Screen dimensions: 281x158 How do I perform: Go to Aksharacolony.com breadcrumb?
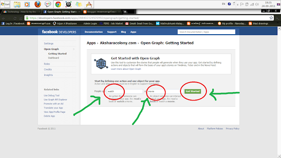(118, 43)
